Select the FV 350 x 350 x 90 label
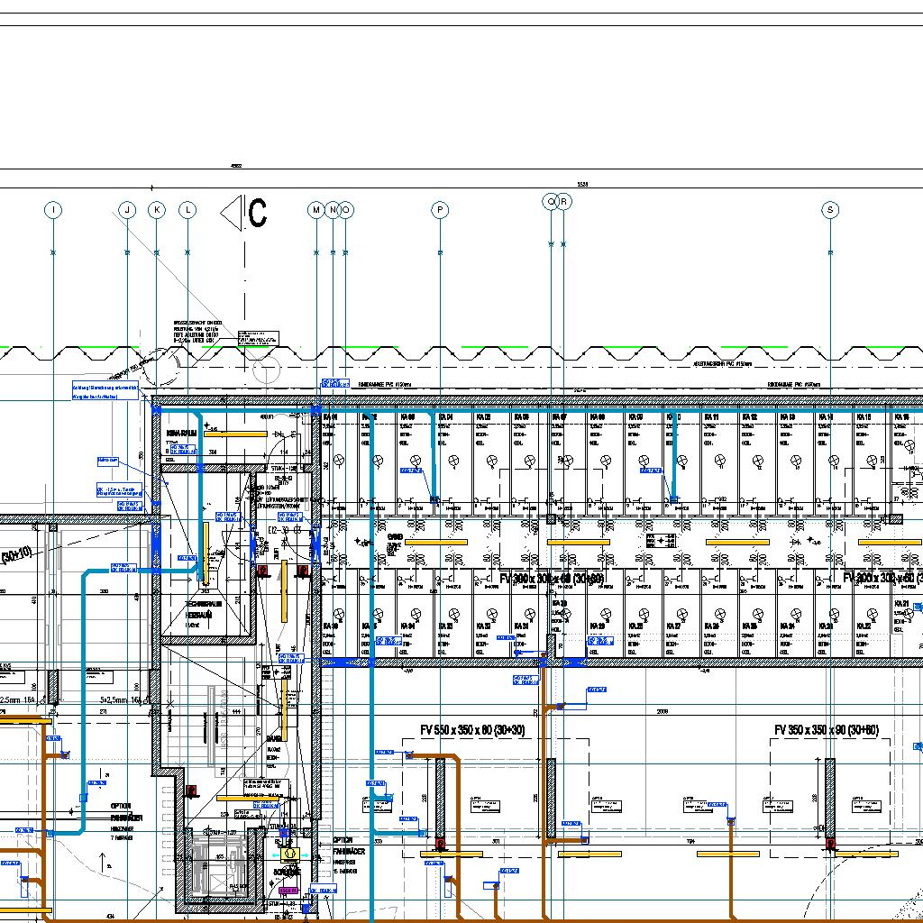Viewport: 923px width, 923px height. [827, 729]
